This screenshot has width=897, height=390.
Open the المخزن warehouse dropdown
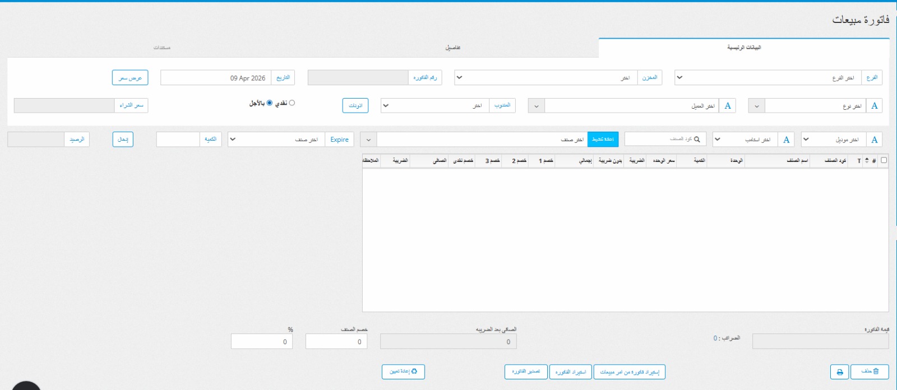[x=545, y=77]
